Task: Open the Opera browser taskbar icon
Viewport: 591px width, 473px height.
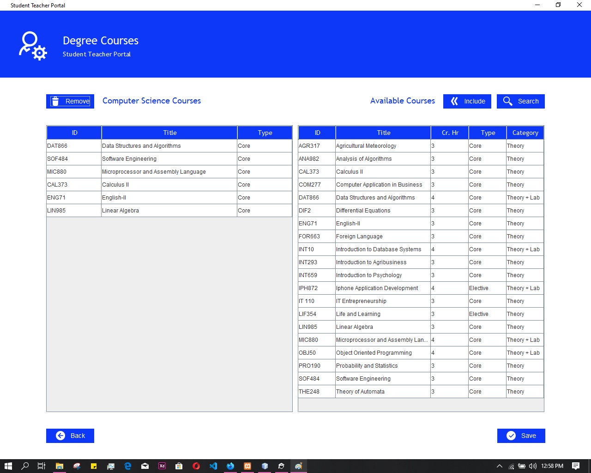Action: coord(196,466)
